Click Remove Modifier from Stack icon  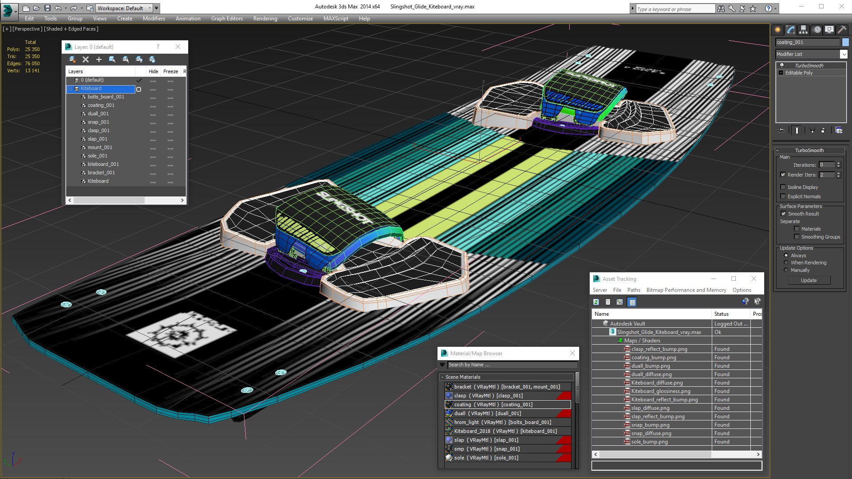click(823, 130)
